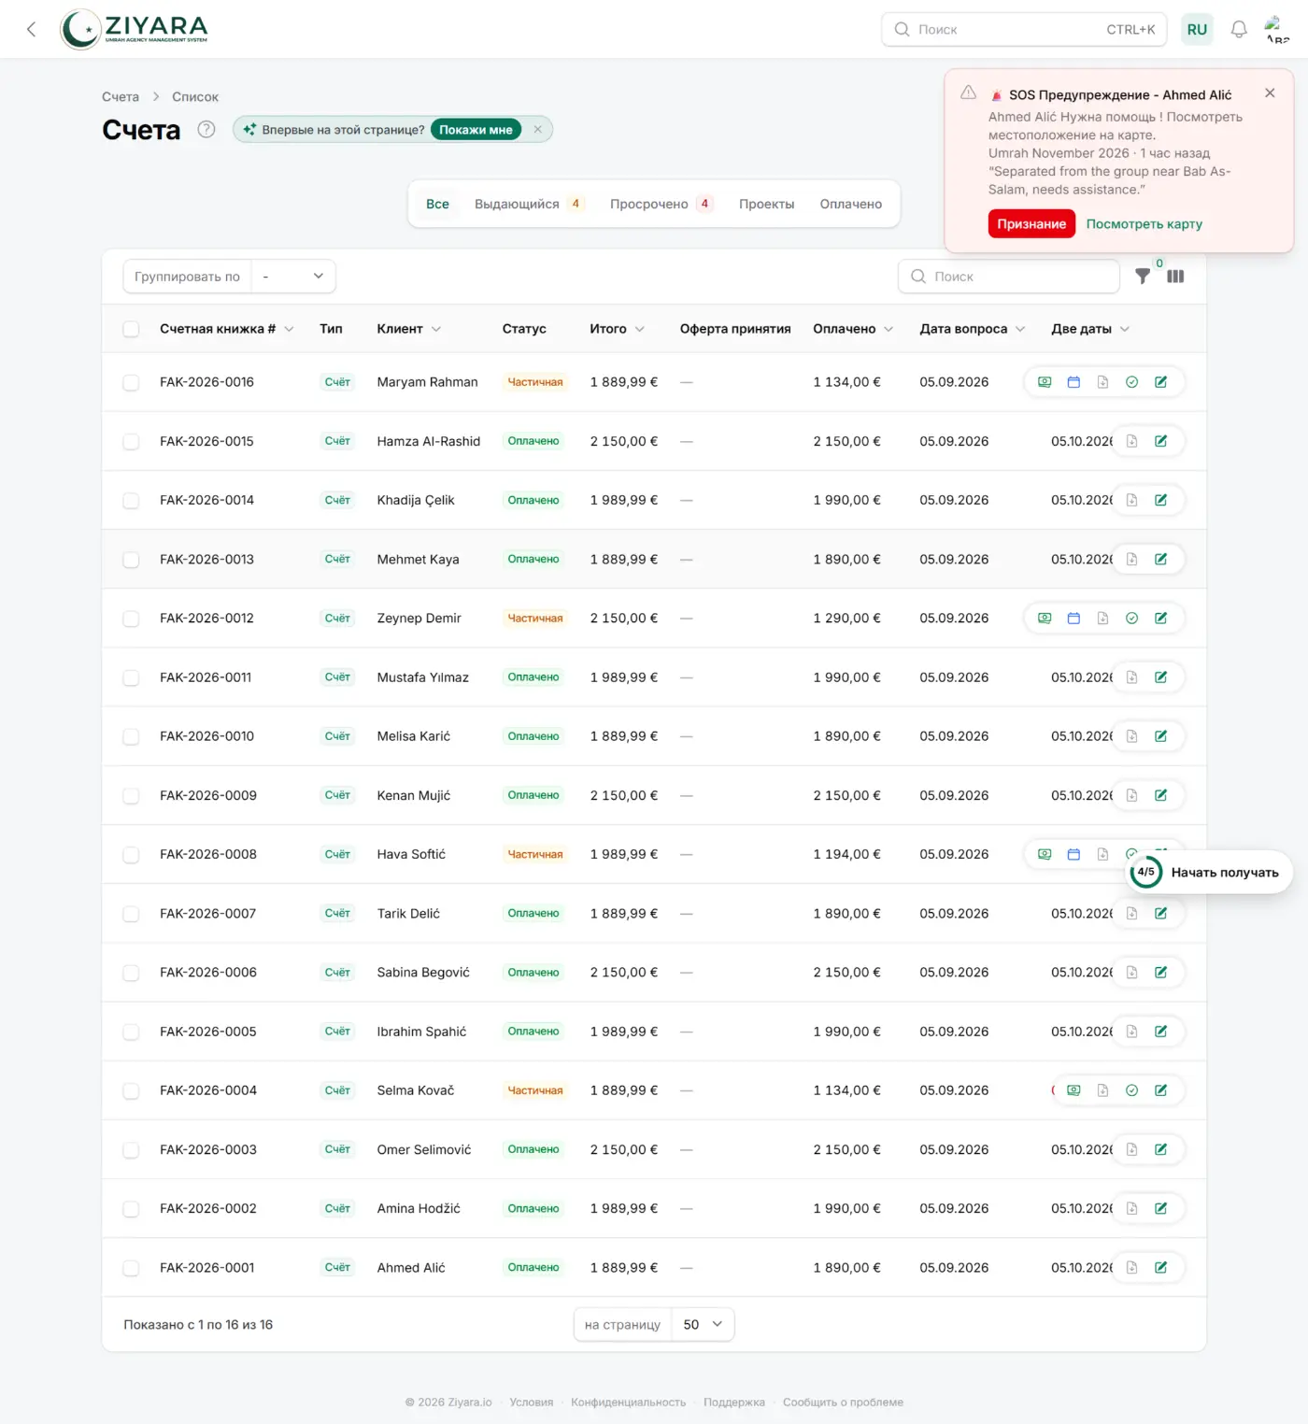Edit invoice FAK-2026-0013

tap(1160, 559)
